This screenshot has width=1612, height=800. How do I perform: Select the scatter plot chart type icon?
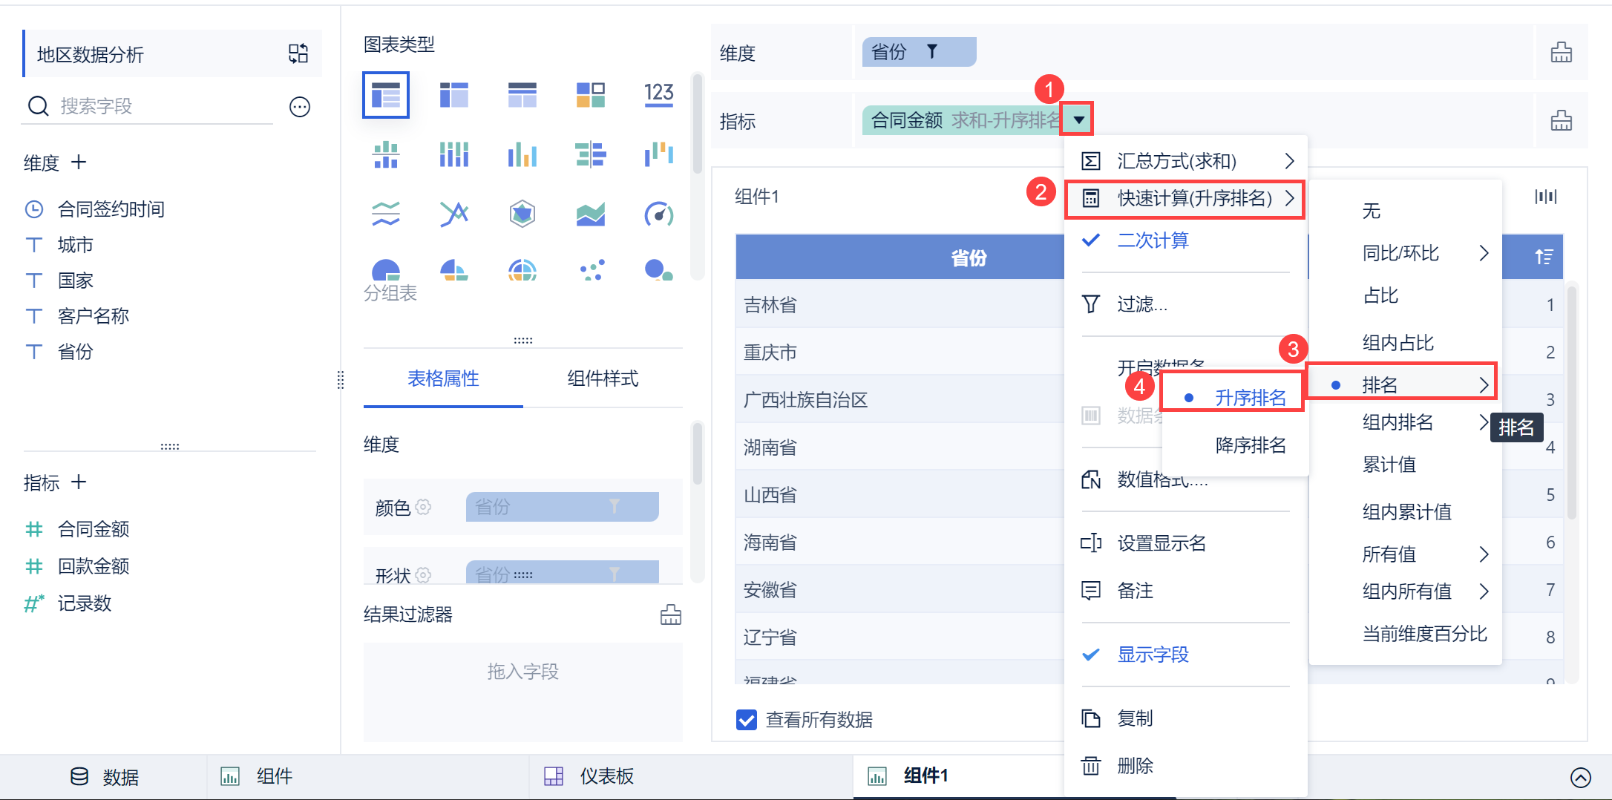pyautogui.click(x=592, y=270)
